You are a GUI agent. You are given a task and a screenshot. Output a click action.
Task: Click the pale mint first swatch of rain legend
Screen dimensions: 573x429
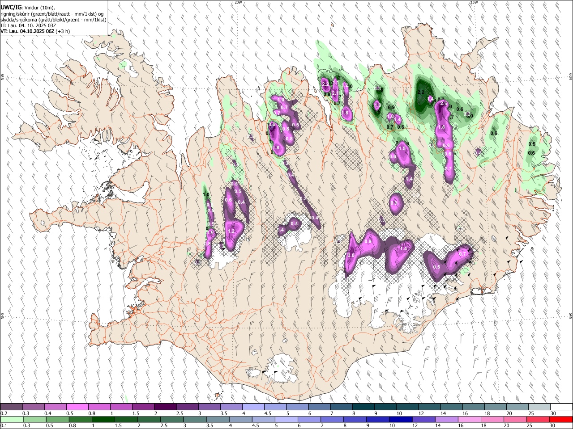click(x=12, y=420)
